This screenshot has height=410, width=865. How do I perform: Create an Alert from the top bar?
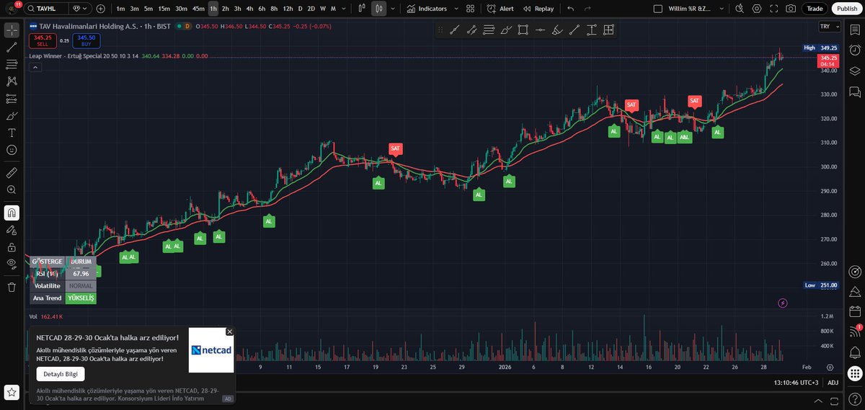[500, 9]
